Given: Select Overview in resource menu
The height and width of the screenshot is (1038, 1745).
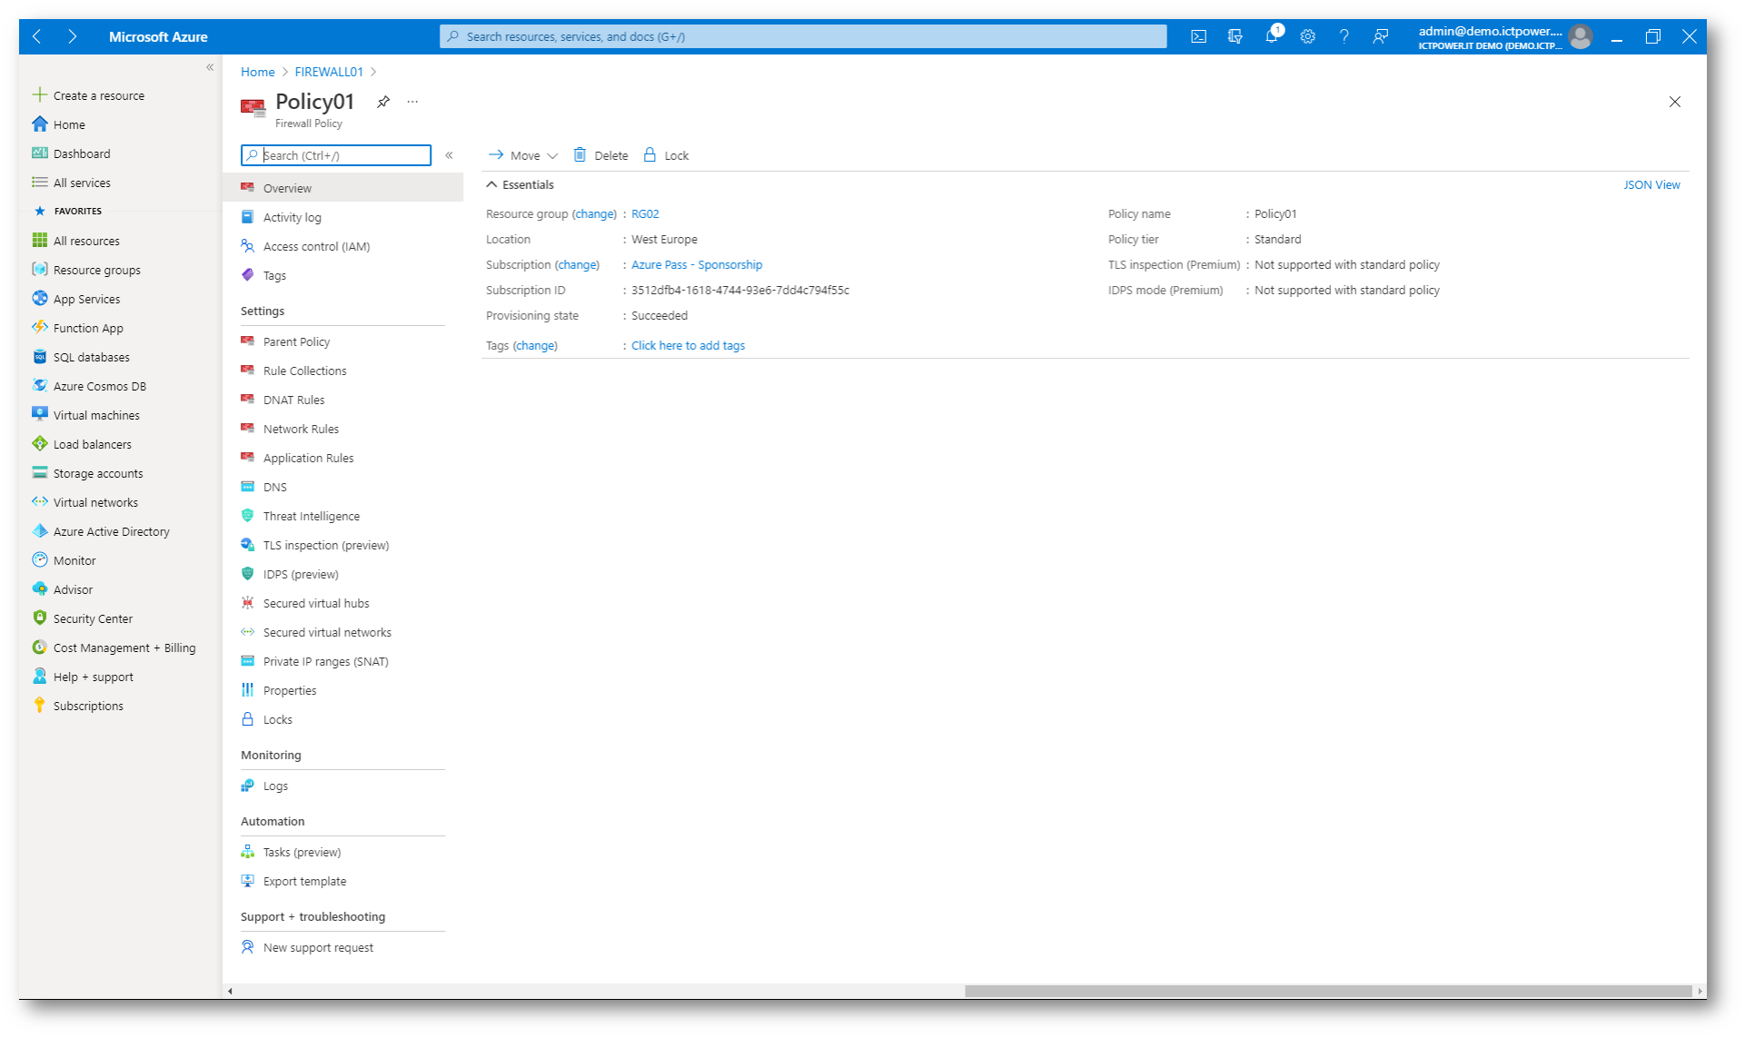Looking at the screenshot, I should pyautogui.click(x=342, y=188).
